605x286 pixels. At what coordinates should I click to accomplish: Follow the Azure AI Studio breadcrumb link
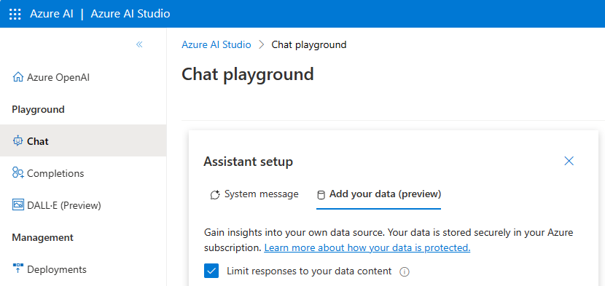click(x=216, y=44)
